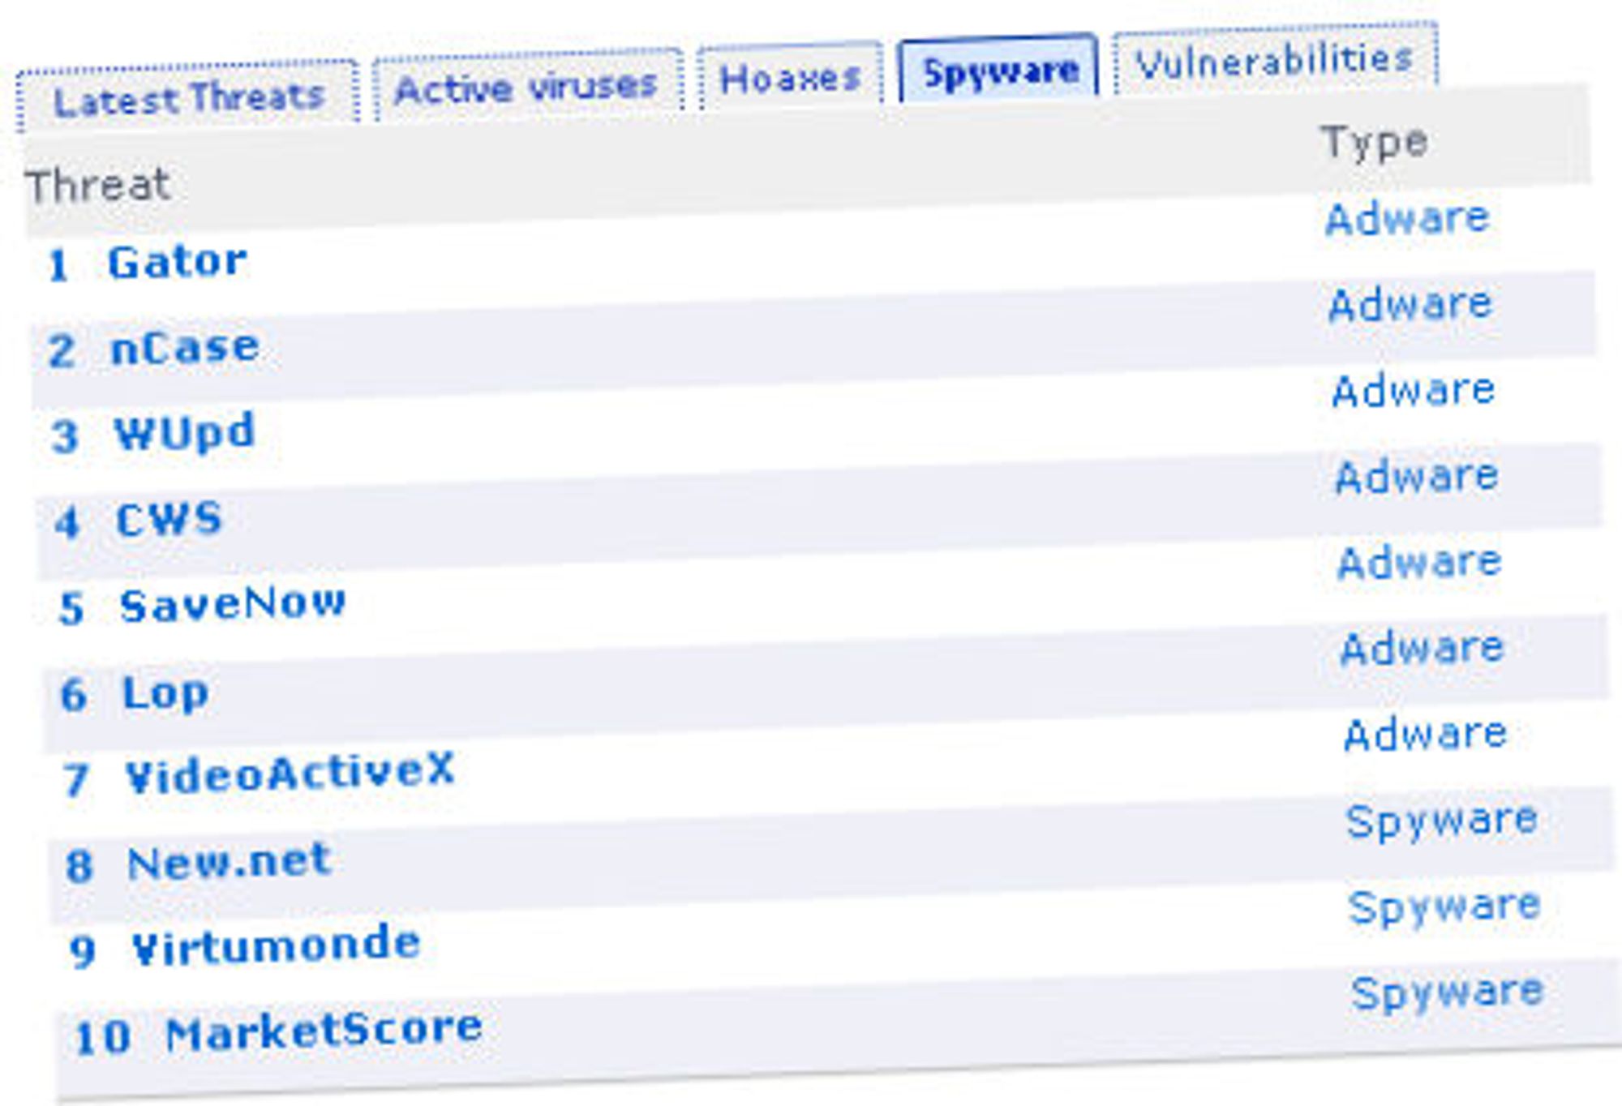Open the Gator threat link
Image resolution: width=1622 pixels, height=1106 pixels.
[x=177, y=261]
